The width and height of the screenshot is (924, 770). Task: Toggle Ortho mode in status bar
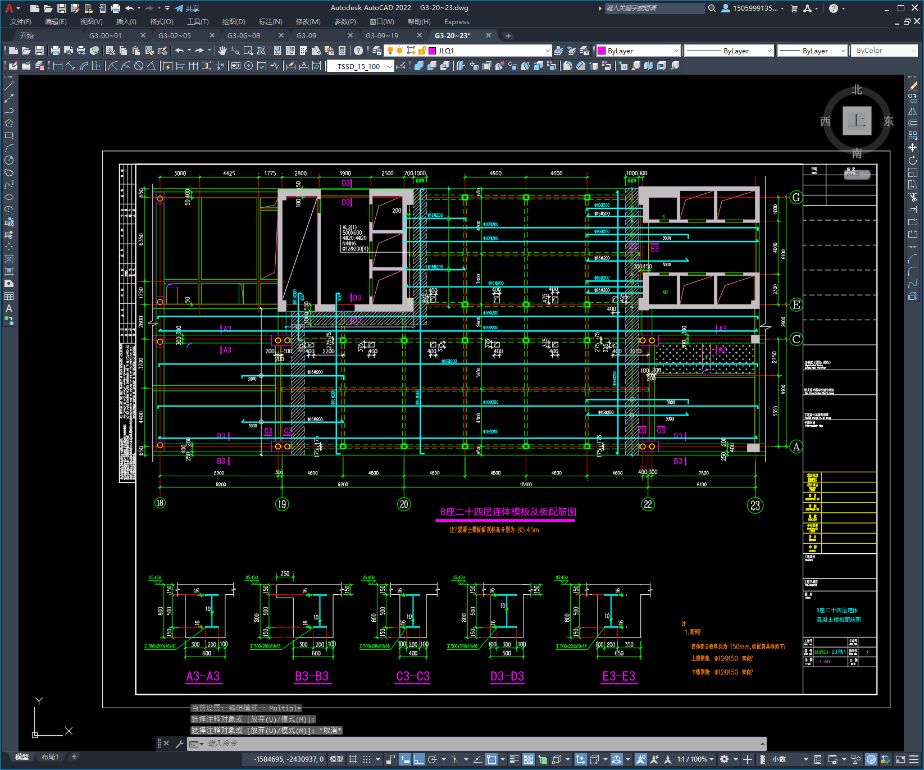tap(418, 759)
